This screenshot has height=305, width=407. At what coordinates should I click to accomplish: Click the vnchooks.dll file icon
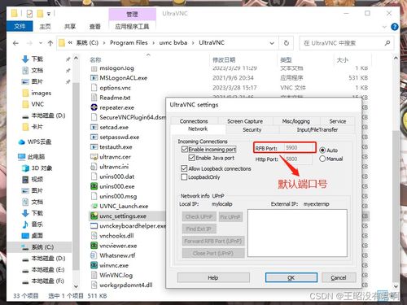click(94, 236)
